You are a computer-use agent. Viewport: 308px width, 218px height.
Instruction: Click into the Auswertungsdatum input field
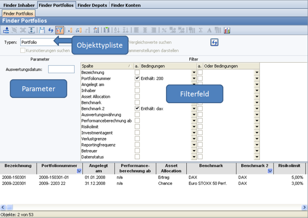coord(61,69)
